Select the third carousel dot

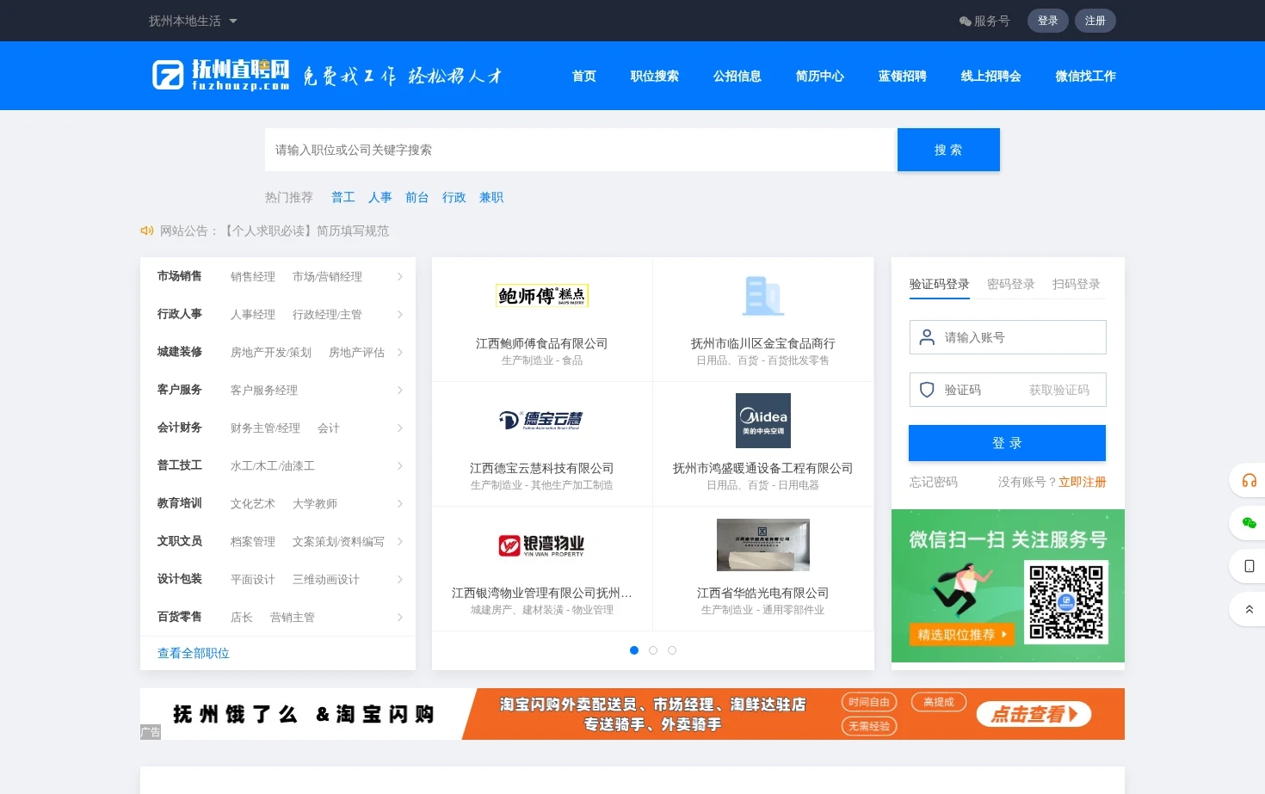(x=672, y=650)
